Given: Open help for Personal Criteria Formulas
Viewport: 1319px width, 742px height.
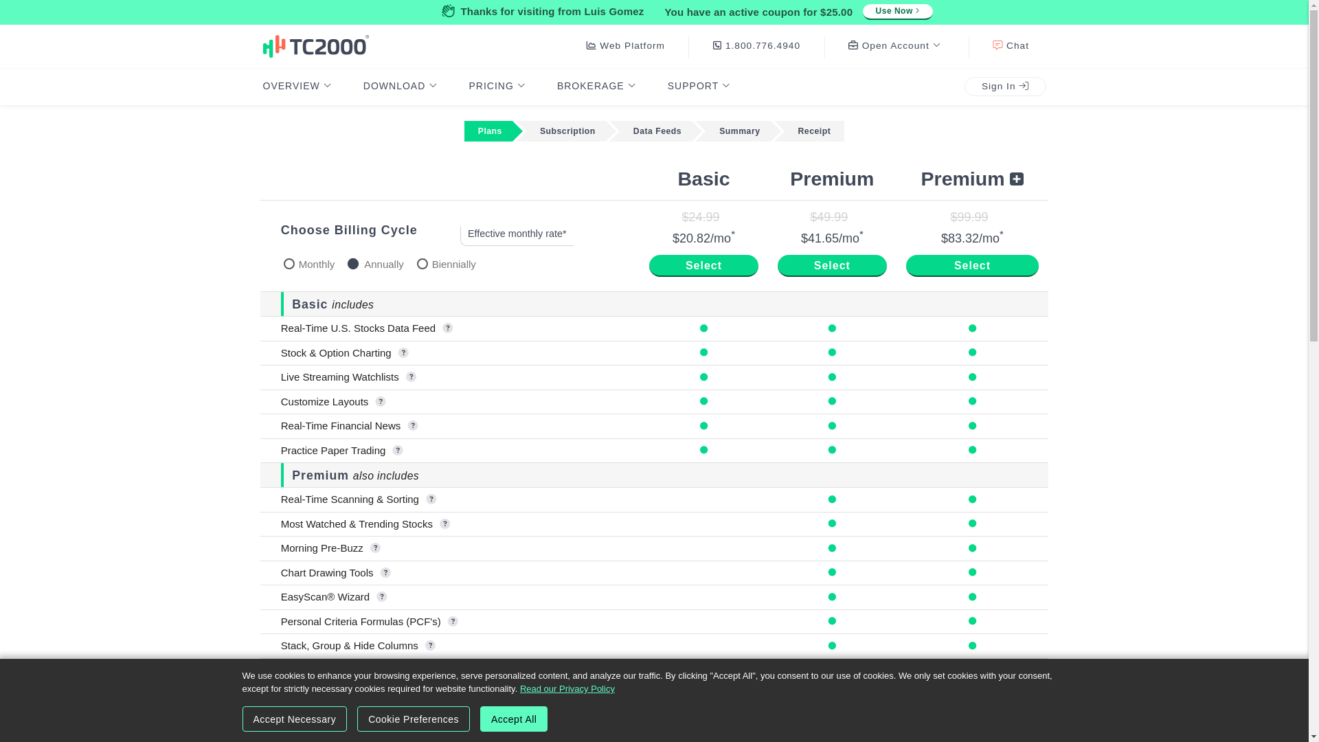Looking at the screenshot, I should click(453, 622).
